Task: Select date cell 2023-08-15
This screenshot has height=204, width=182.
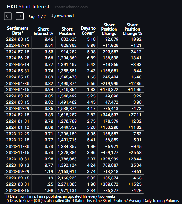Action: click(x=18, y=190)
